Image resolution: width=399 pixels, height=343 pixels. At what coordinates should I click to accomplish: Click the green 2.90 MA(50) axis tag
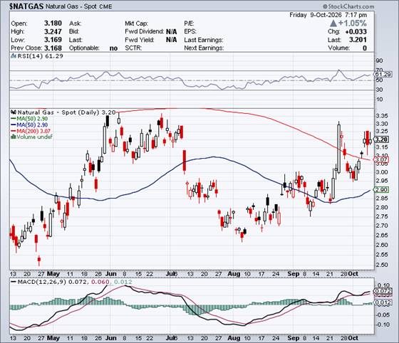pos(381,189)
